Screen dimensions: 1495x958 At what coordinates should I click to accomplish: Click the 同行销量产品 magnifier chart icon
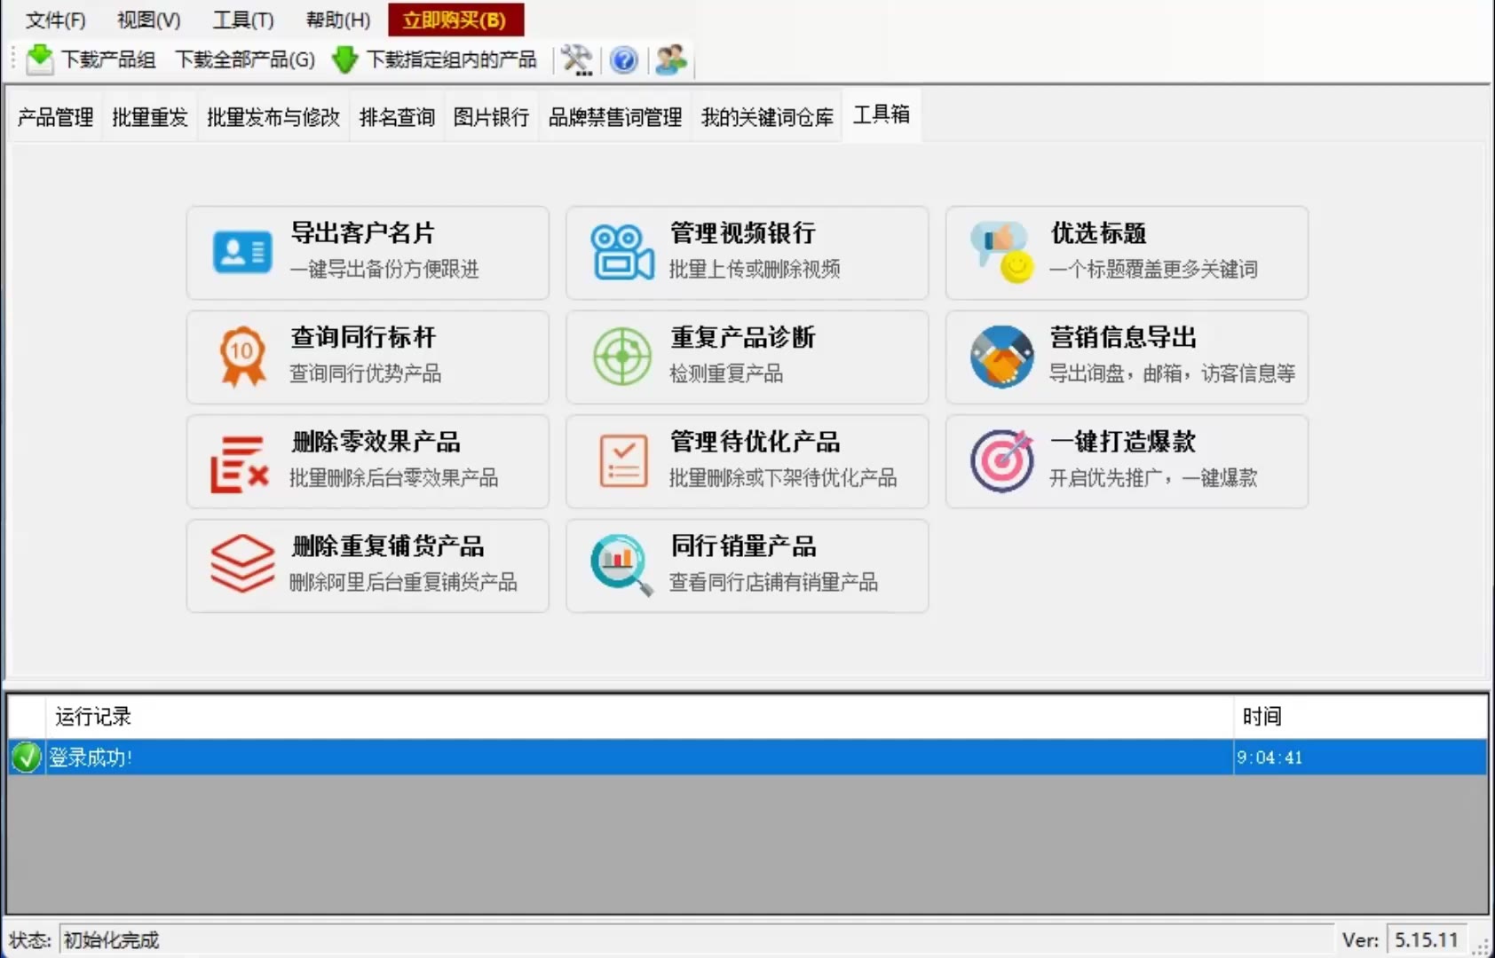621,565
